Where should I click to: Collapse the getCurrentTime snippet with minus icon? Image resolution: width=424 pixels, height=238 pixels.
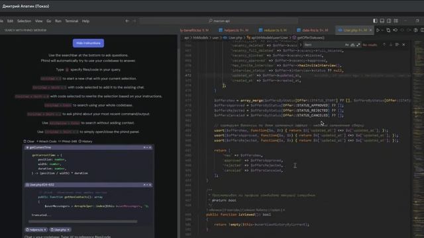tap(147, 147)
